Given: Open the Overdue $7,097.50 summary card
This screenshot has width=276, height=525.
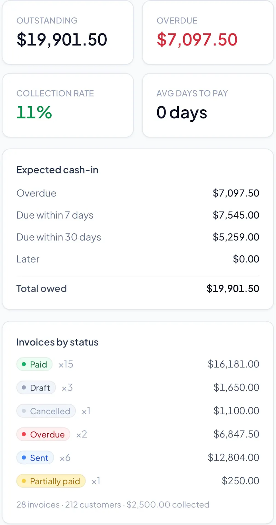Looking at the screenshot, I should coord(208,32).
